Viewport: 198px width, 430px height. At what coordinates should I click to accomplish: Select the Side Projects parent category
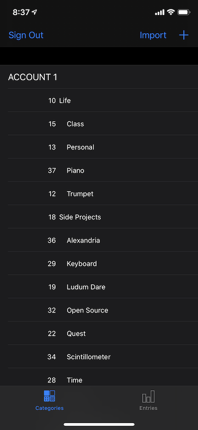point(103,217)
